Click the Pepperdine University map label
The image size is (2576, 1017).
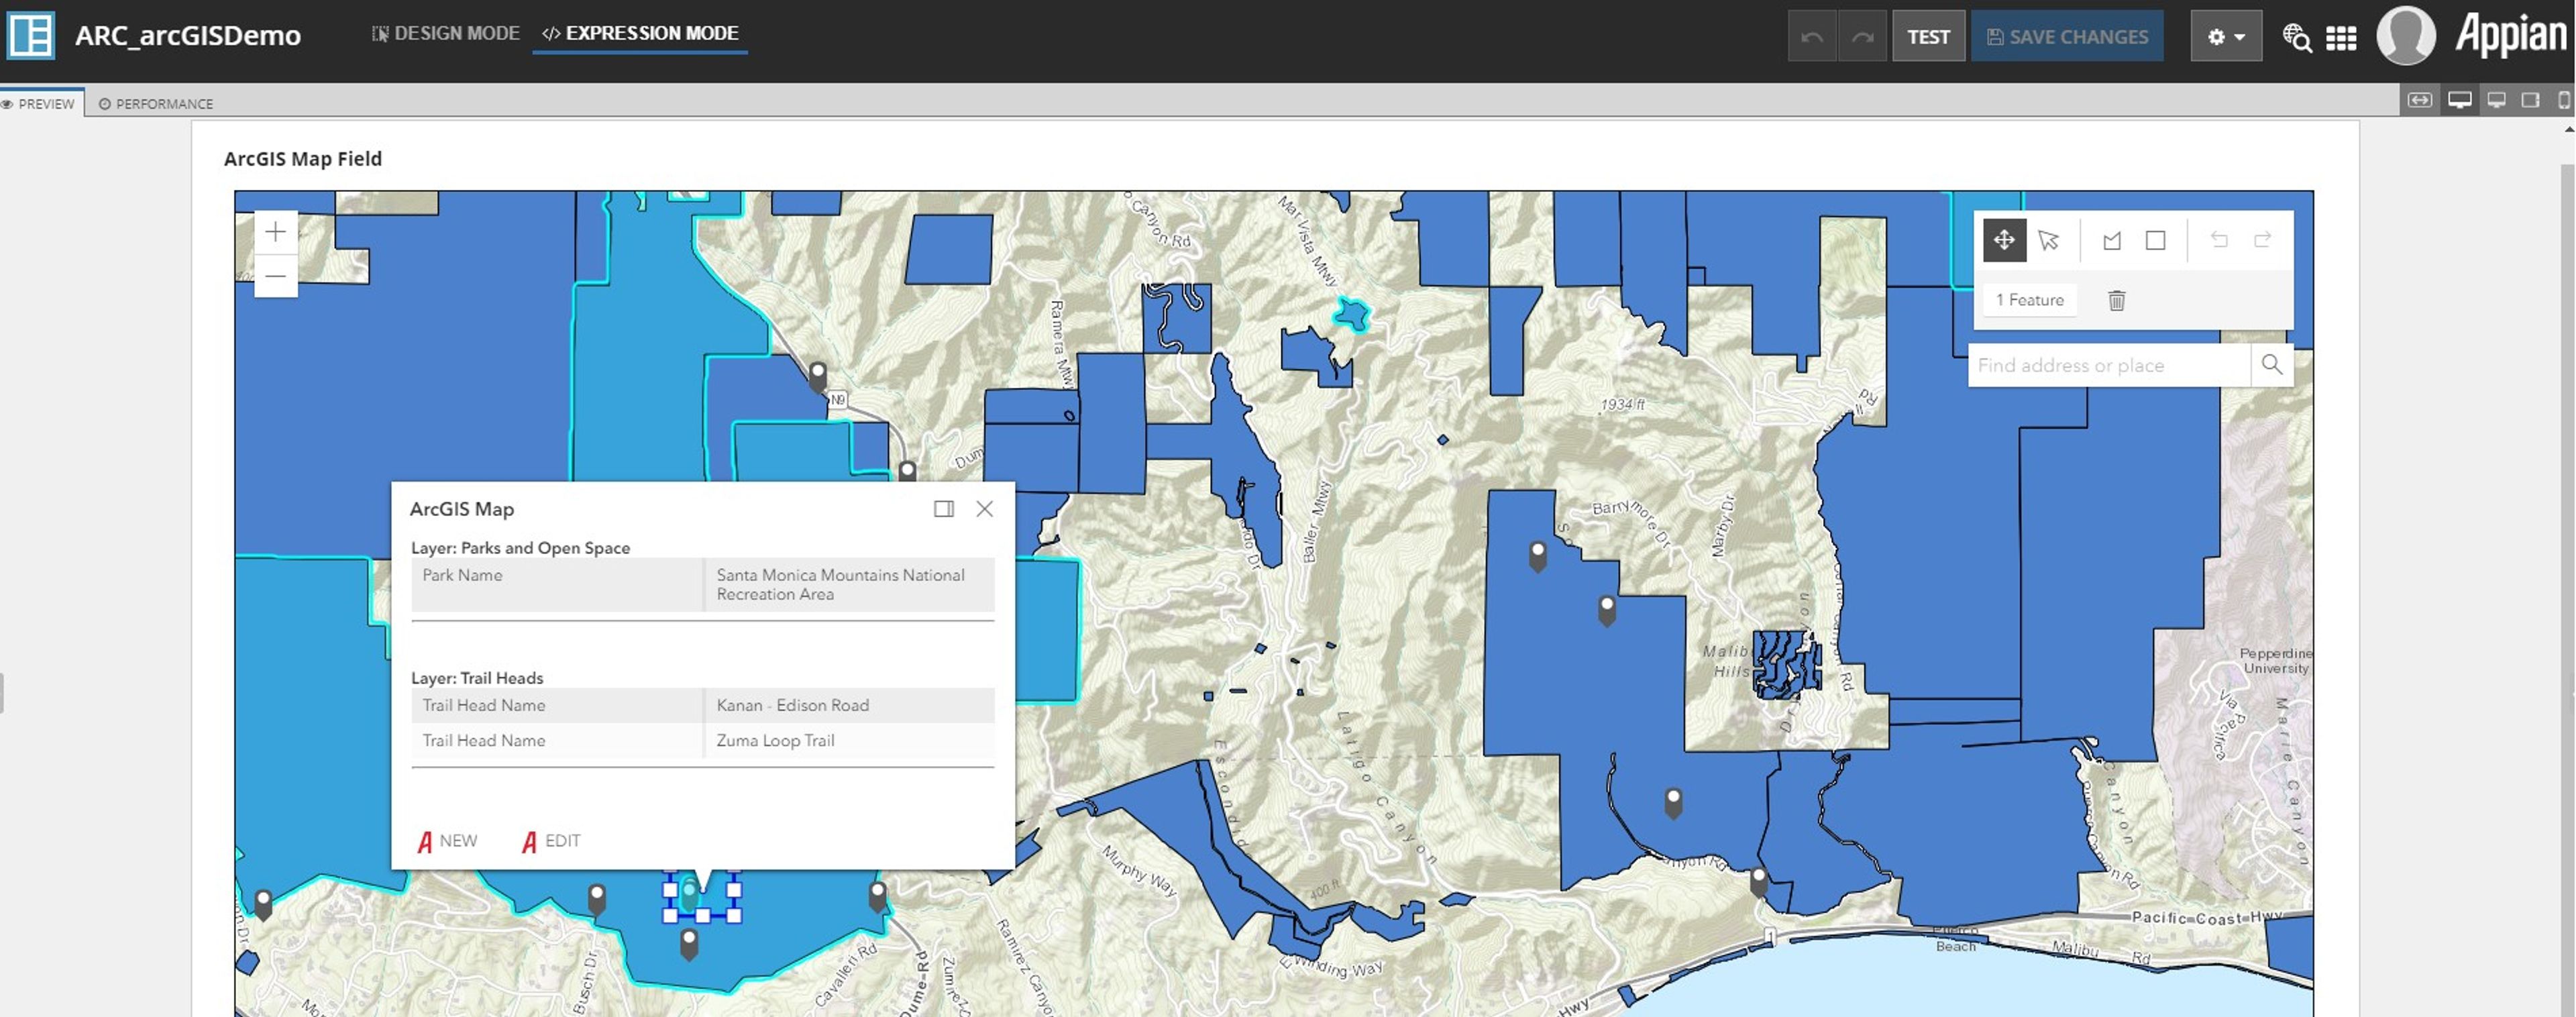point(2275,661)
